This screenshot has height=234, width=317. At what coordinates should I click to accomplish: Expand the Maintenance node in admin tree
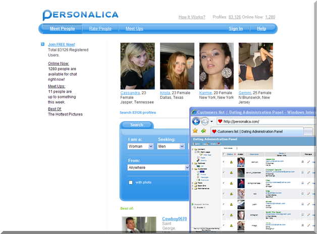point(192,189)
